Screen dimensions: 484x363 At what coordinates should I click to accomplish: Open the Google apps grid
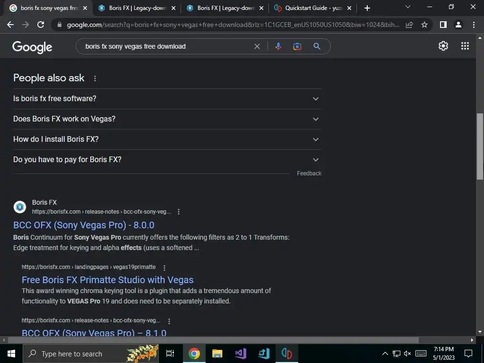click(465, 46)
